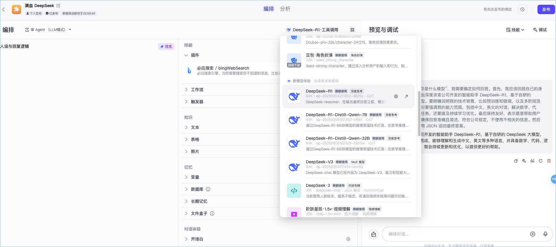Click the 调试 debug button
This screenshot has width=556, height=247.
(x=540, y=30)
